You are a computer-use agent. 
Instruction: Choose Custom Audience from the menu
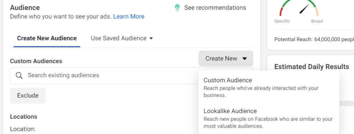[269, 87]
